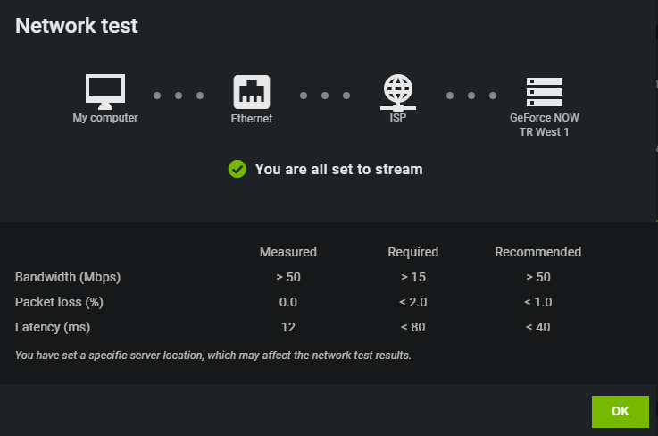Click the measured packet loss value 0.0
This screenshot has height=436, width=658.
288,302
